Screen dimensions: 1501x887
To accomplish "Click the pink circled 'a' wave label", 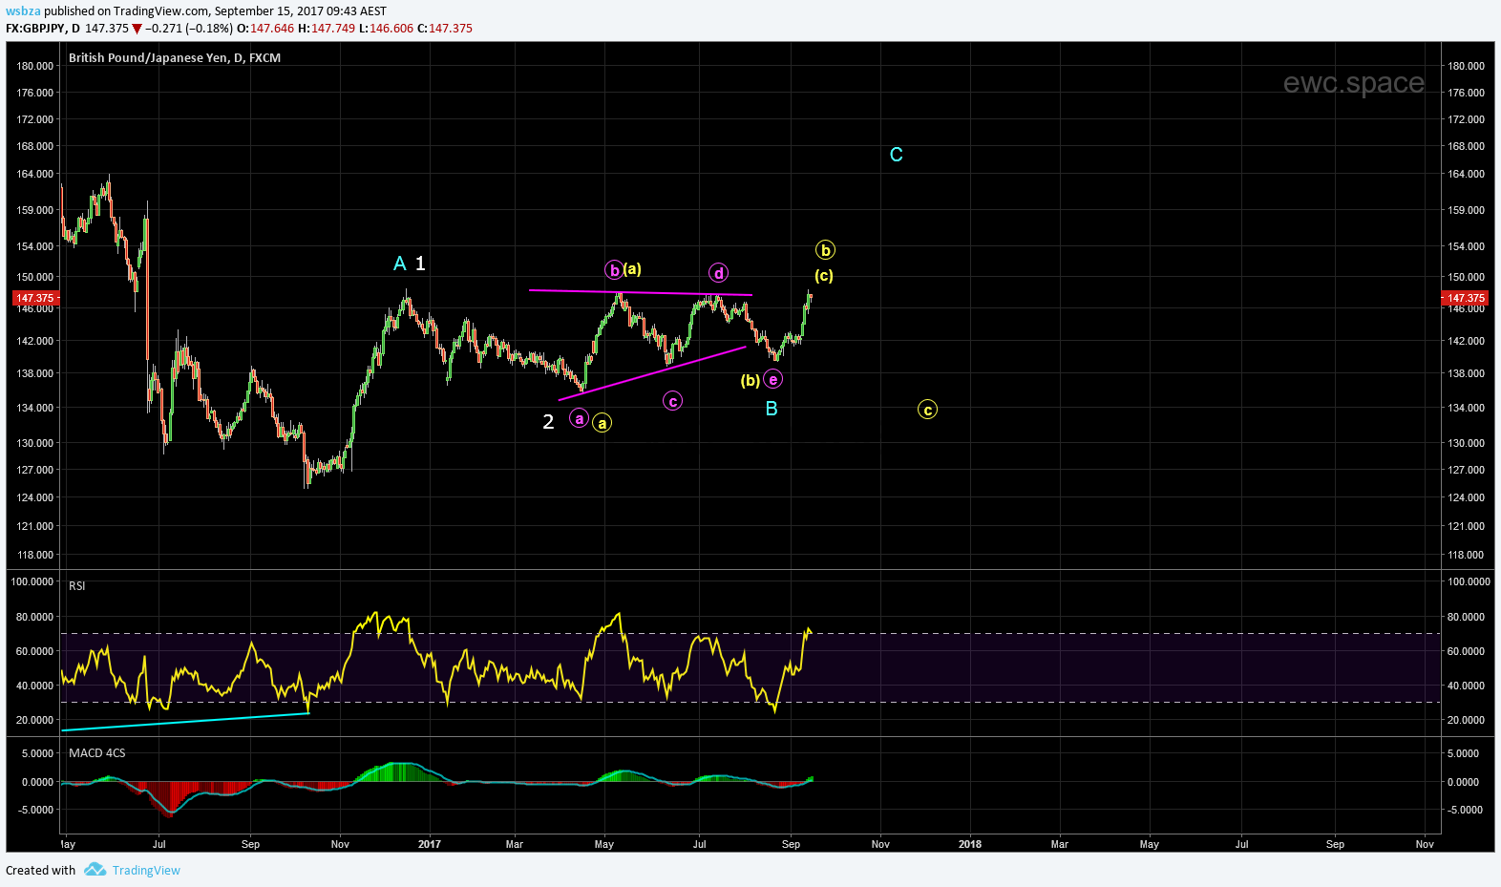I will coord(579,418).
